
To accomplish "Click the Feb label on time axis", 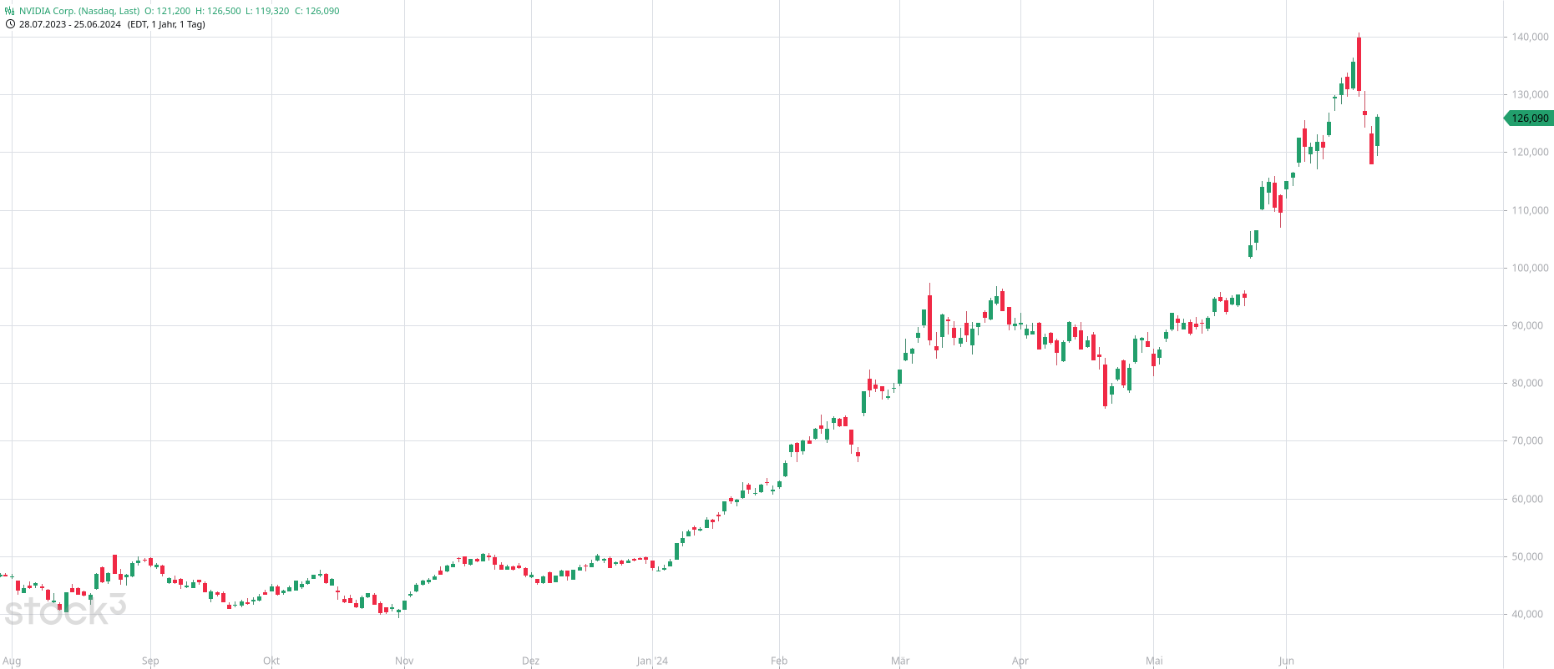I will 779,661.
